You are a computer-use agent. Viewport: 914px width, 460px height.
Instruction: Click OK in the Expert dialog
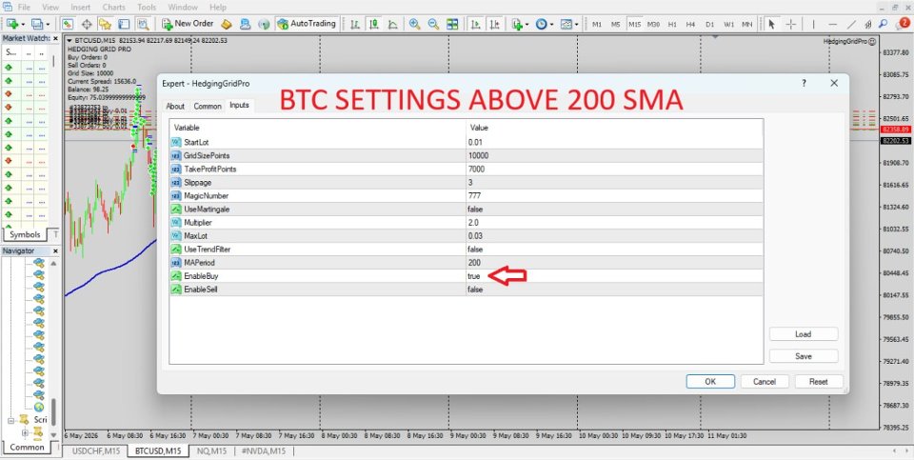click(x=710, y=381)
